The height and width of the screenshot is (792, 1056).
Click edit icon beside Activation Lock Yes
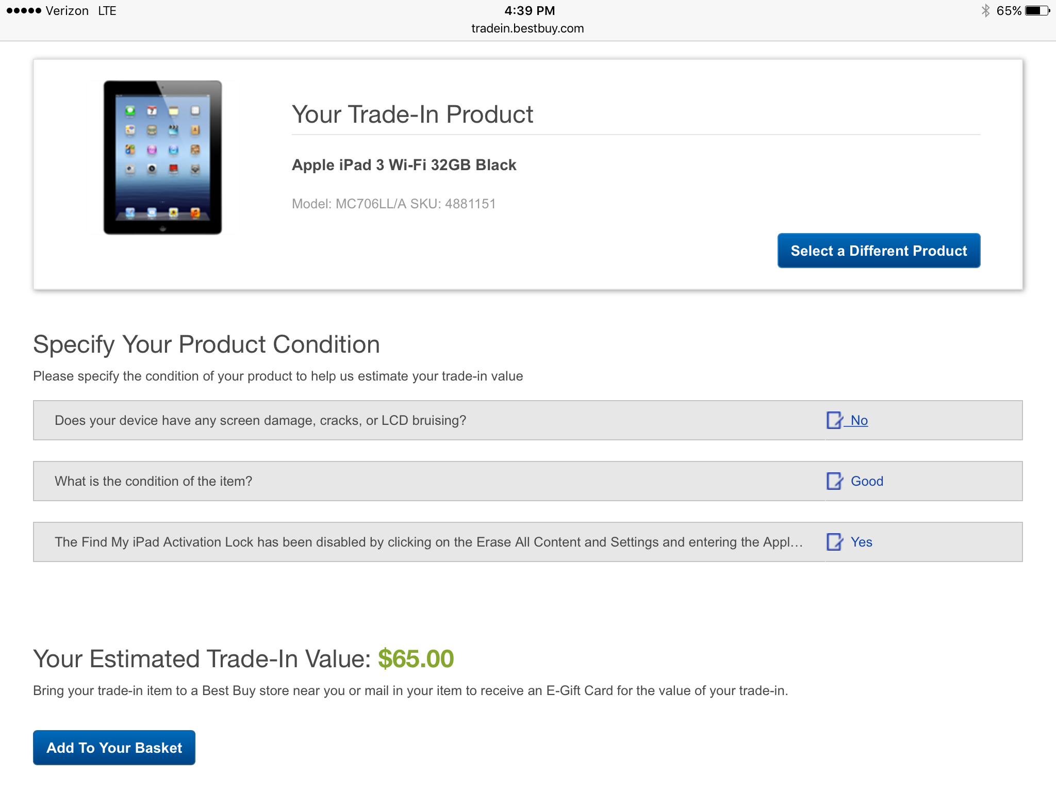click(834, 542)
